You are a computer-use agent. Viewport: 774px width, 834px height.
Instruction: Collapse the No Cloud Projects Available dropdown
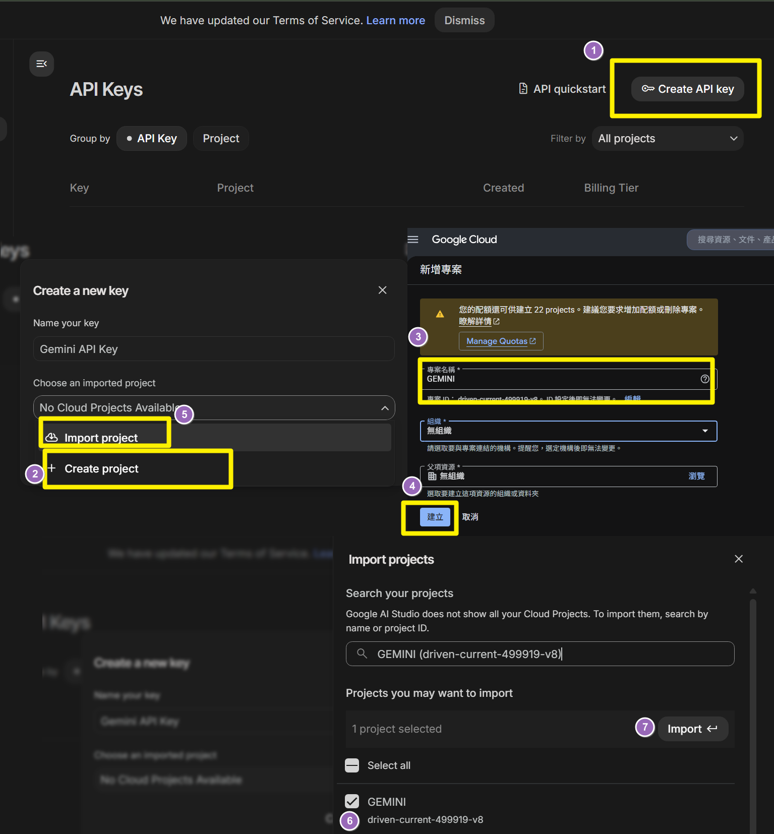[x=214, y=407]
